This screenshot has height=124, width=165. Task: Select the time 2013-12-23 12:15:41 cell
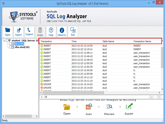click(x=82, y=49)
